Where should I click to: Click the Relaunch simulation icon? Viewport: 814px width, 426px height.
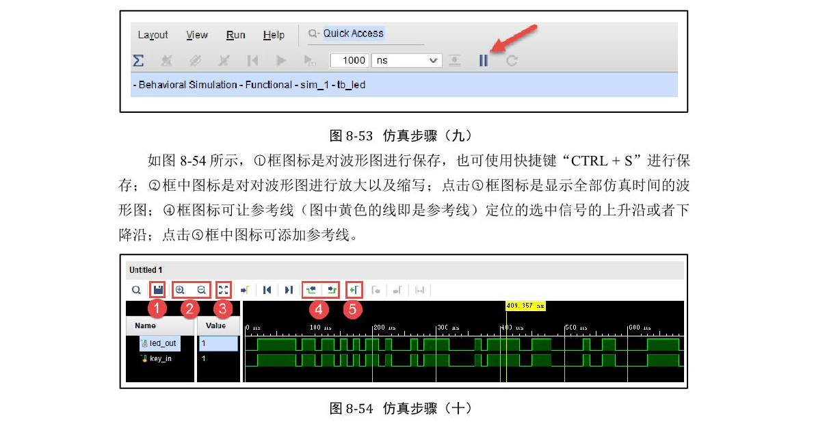coord(512,61)
